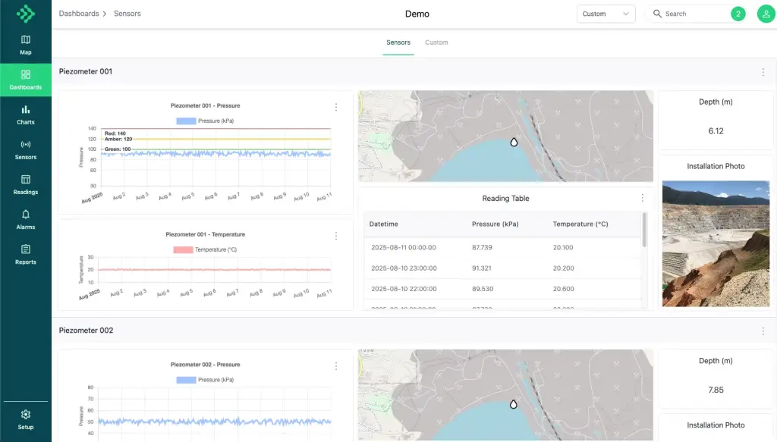Select row 2025-08-10 22:00:00
The image size is (777, 442).
502,289
